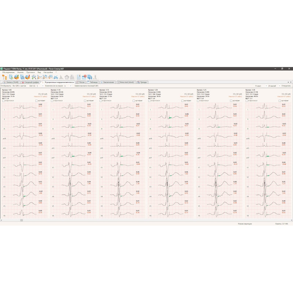Open the Тренды tab

point(142,82)
